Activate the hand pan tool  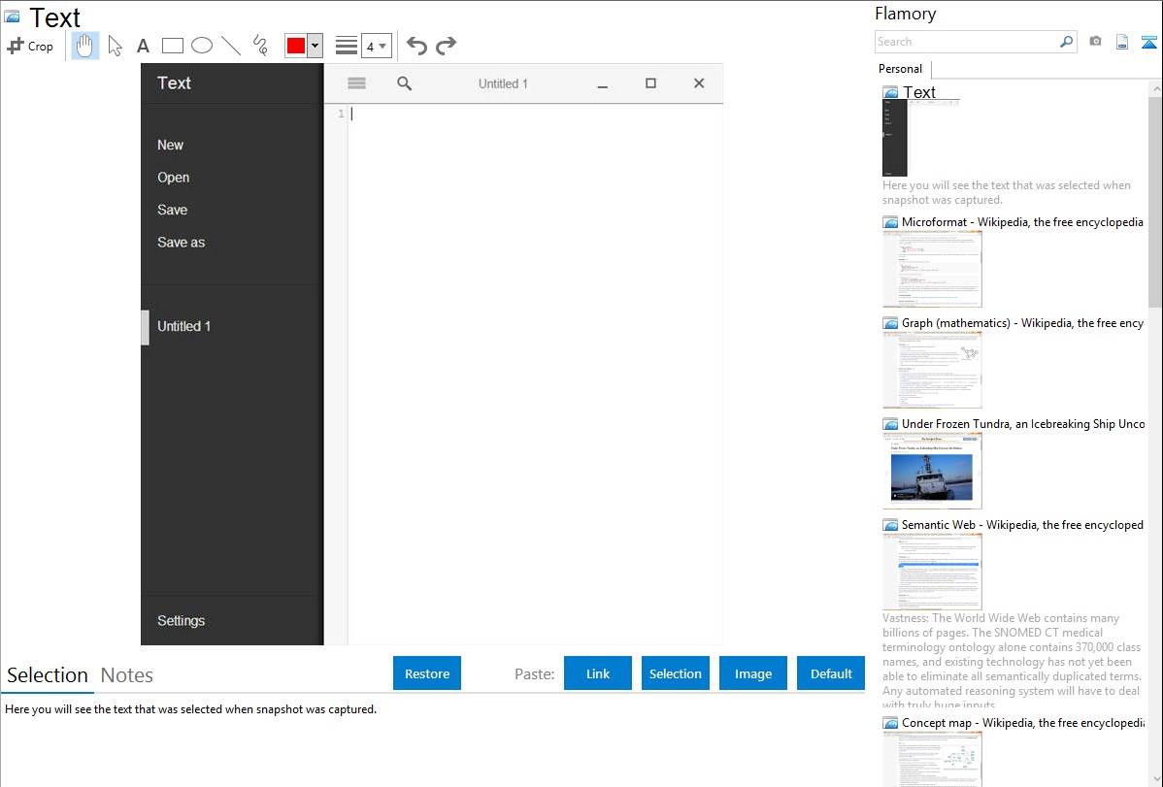[85, 46]
